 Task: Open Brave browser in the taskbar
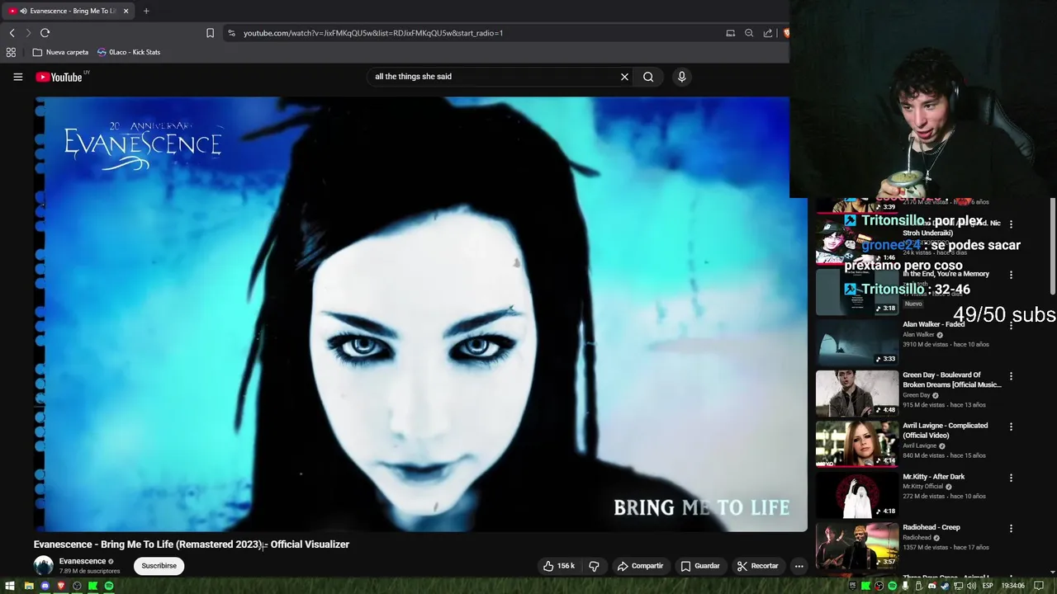click(x=61, y=586)
